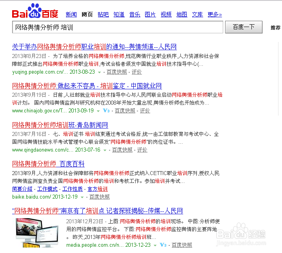Screen dimensions: 282x253
Task: Click 评价 for yuqing.people.com.cn result
Action: pyautogui.click(x=136, y=72)
